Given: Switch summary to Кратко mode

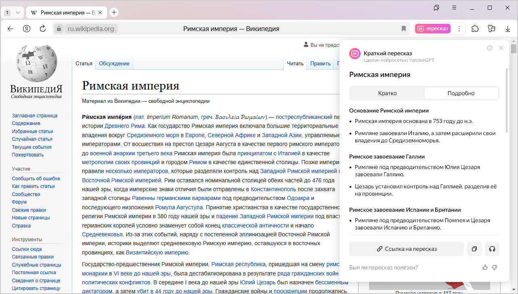Looking at the screenshot, I should coord(387,93).
